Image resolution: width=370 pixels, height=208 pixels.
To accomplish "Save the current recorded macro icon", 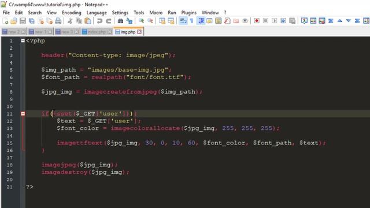I will coord(292,21).
